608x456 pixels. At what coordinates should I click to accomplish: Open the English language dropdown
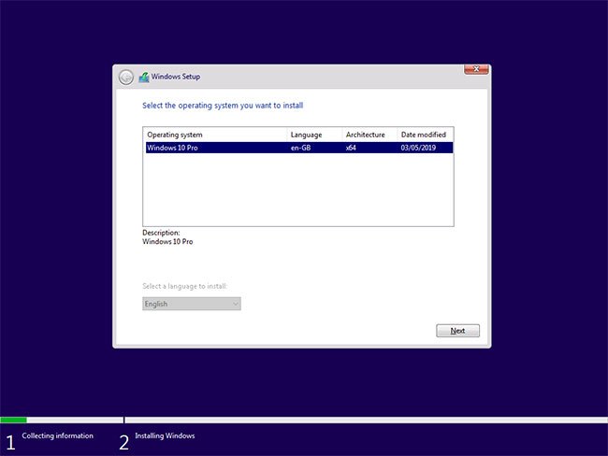pyautogui.click(x=192, y=304)
